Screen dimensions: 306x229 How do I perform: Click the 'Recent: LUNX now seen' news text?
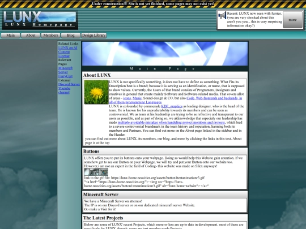(254, 19)
